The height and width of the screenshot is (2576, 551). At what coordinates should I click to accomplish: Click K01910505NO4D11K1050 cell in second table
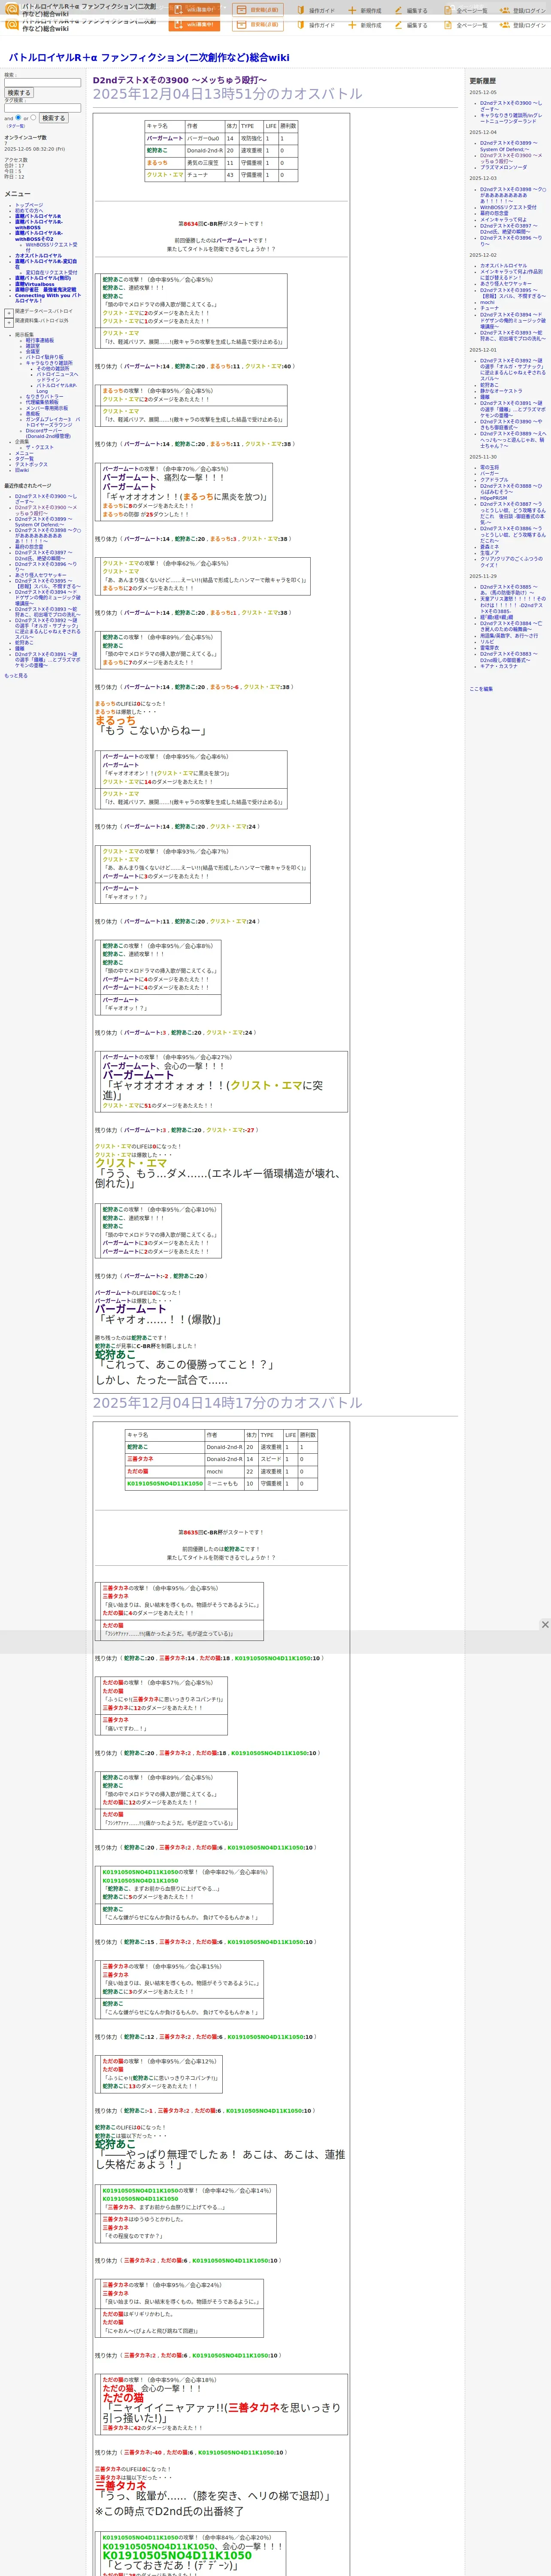point(165,1484)
